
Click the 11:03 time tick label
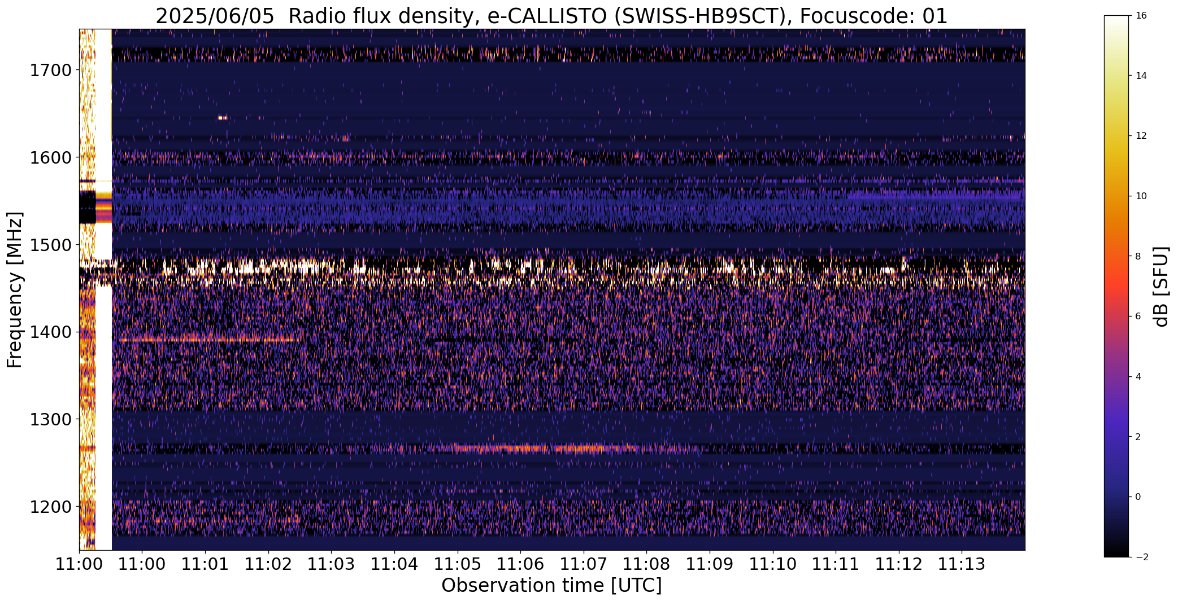[331, 564]
